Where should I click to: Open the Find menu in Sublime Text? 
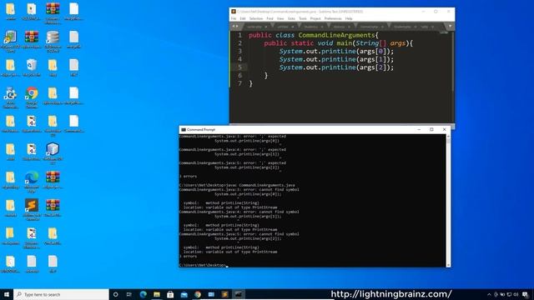coord(270,18)
